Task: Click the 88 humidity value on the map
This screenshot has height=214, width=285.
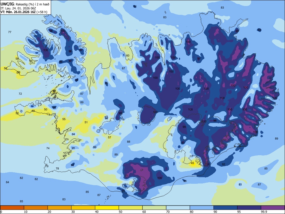Action: (x=129, y=142)
